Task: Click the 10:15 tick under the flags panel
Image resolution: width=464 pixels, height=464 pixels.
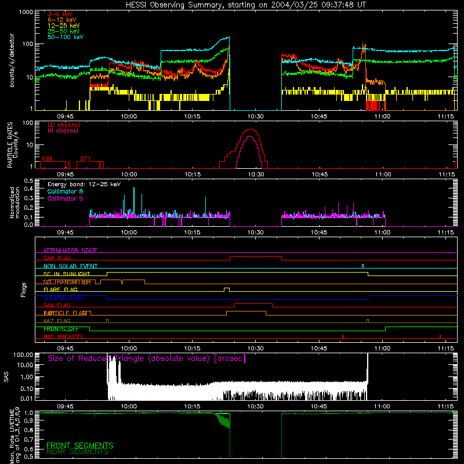Action: point(192,349)
